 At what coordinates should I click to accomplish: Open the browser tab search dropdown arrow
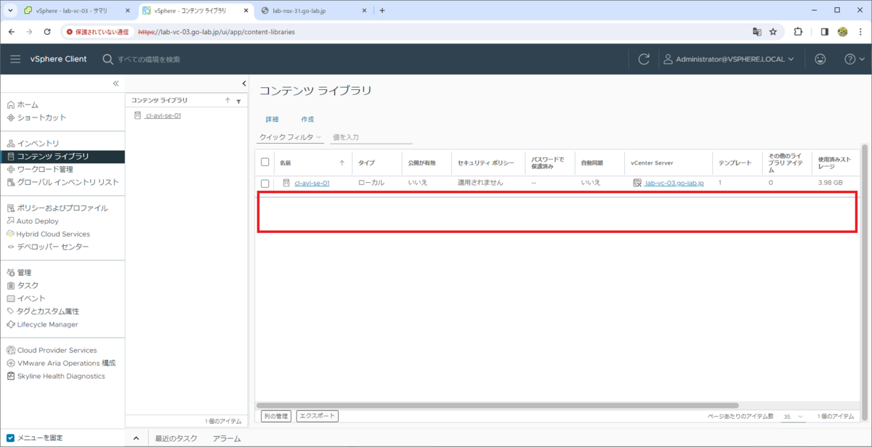click(10, 10)
